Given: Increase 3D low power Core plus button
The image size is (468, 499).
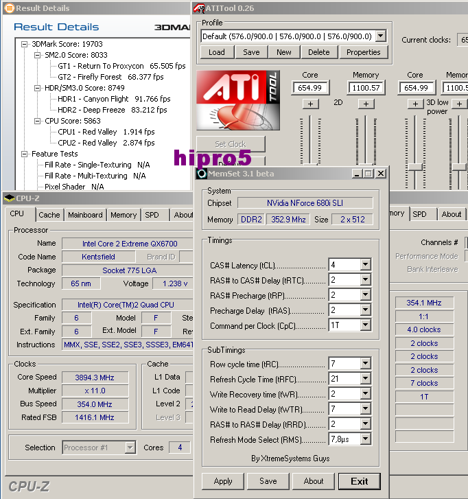Looking at the screenshot, I should coord(416,104).
